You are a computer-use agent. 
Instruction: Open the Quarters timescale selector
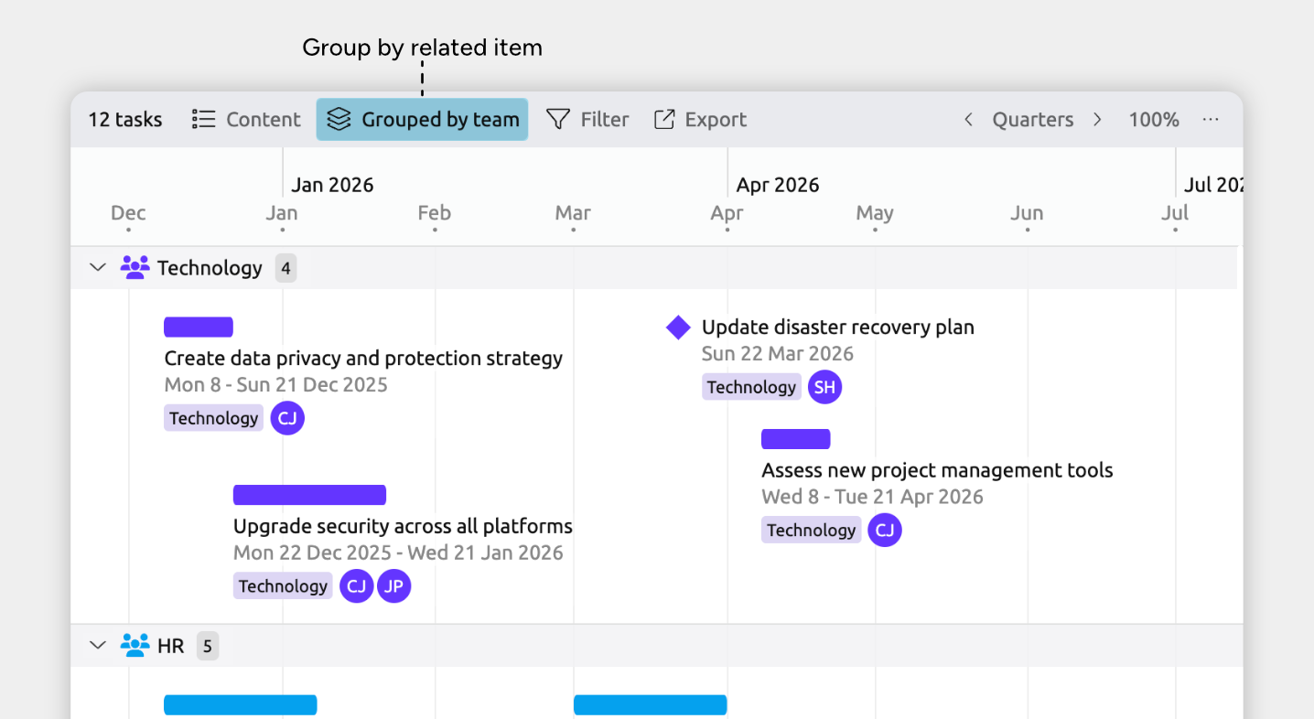click(x=1033, y=120)
